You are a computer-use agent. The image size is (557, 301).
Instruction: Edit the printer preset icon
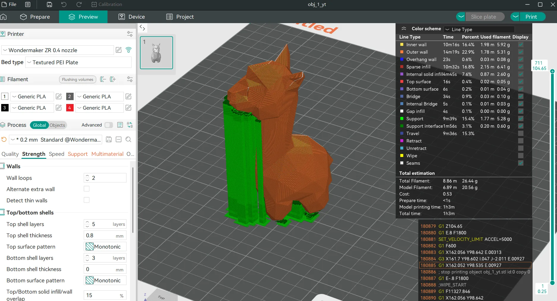pyautogui.click(x=118, y=50)
